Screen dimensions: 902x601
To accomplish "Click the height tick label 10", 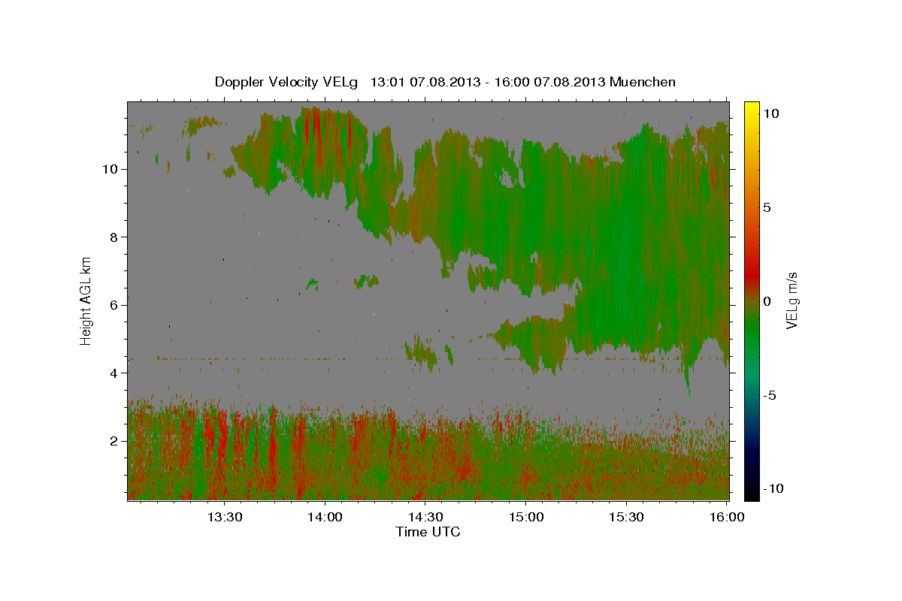I will coord(110,169).
